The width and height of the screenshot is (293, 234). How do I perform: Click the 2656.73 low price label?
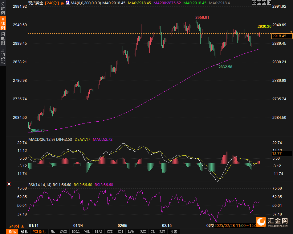(38, 131)
